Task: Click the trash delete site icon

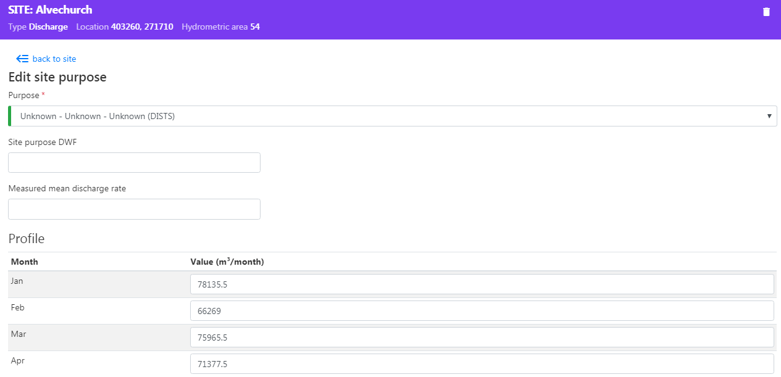Action: coord(766,12)
